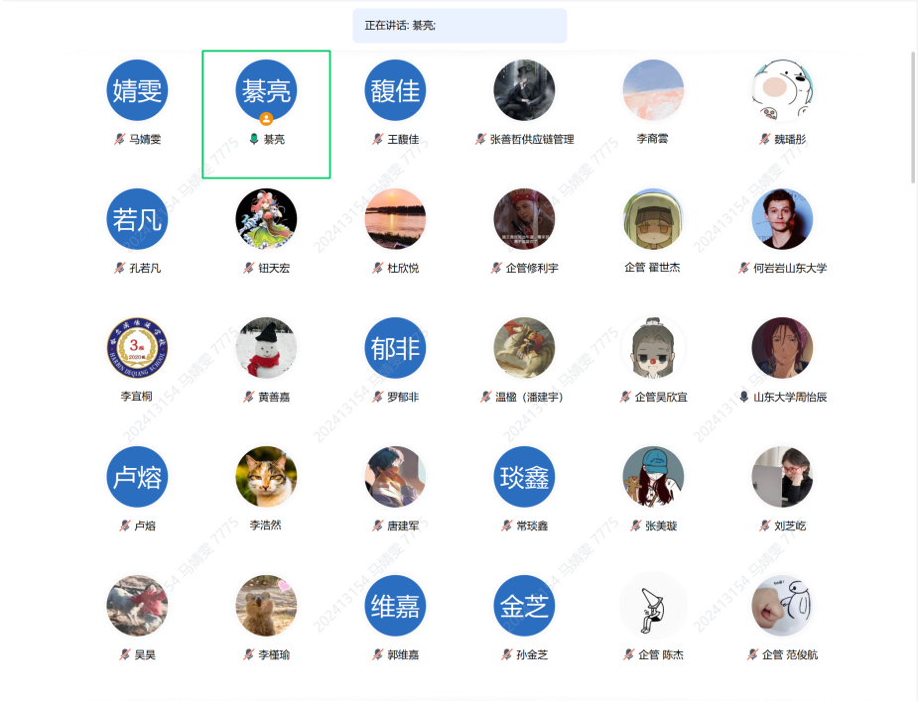918x701 pixels.
Task: Click the orange host badge on 綦亮's avatar
Action: point(266,118)
